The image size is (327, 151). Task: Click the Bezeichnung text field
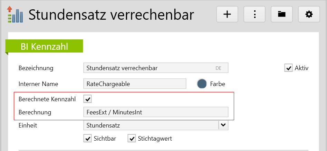148,68
